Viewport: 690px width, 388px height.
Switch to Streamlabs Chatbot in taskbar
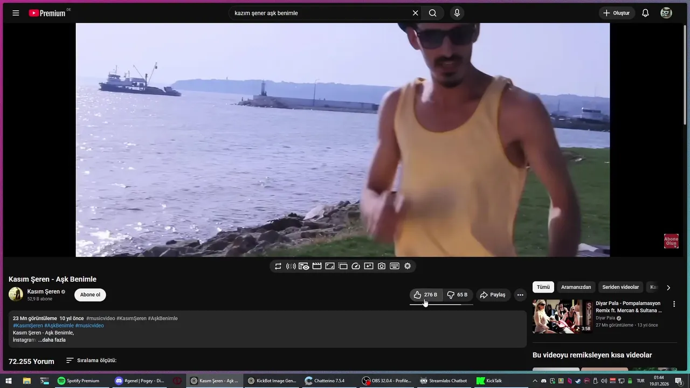click(444, 381)
